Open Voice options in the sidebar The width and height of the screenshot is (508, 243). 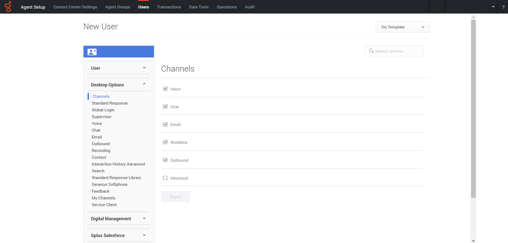tap(97, 123)
